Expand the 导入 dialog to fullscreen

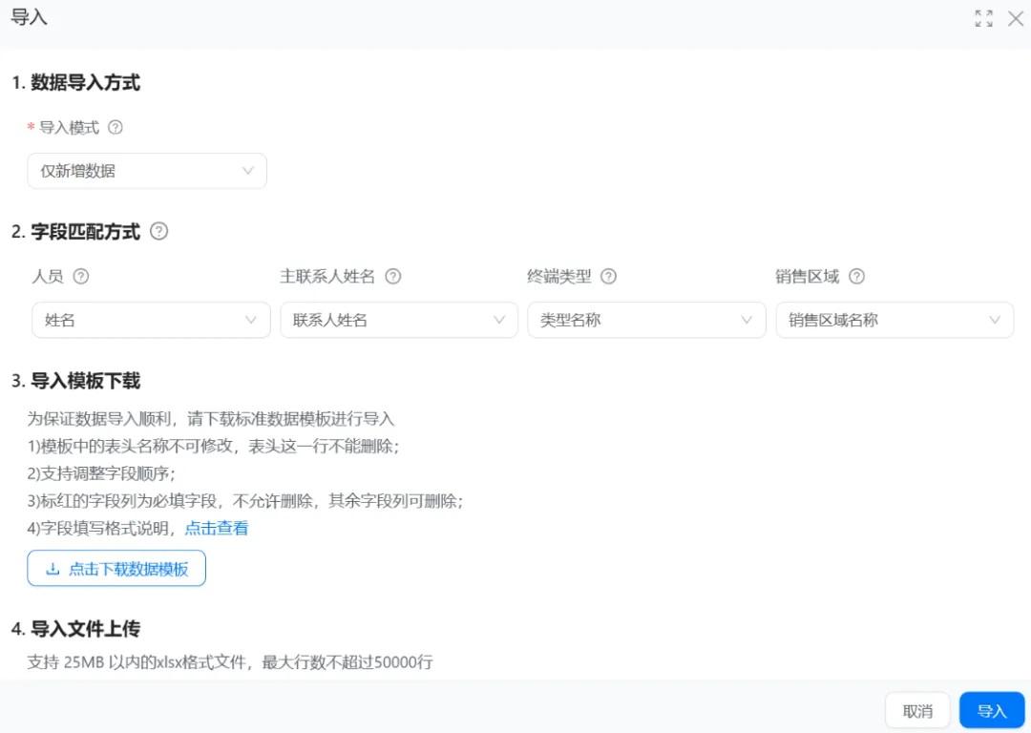pyautogui.click(x=983, y=18)
